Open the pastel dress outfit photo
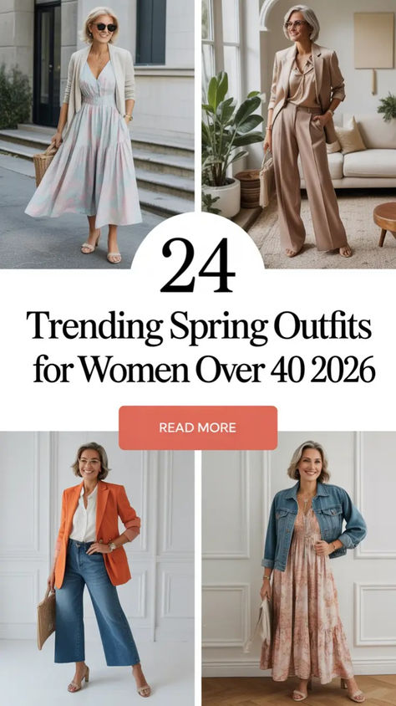The height and width of the screenshot is (706, 396). pos(97,134)
